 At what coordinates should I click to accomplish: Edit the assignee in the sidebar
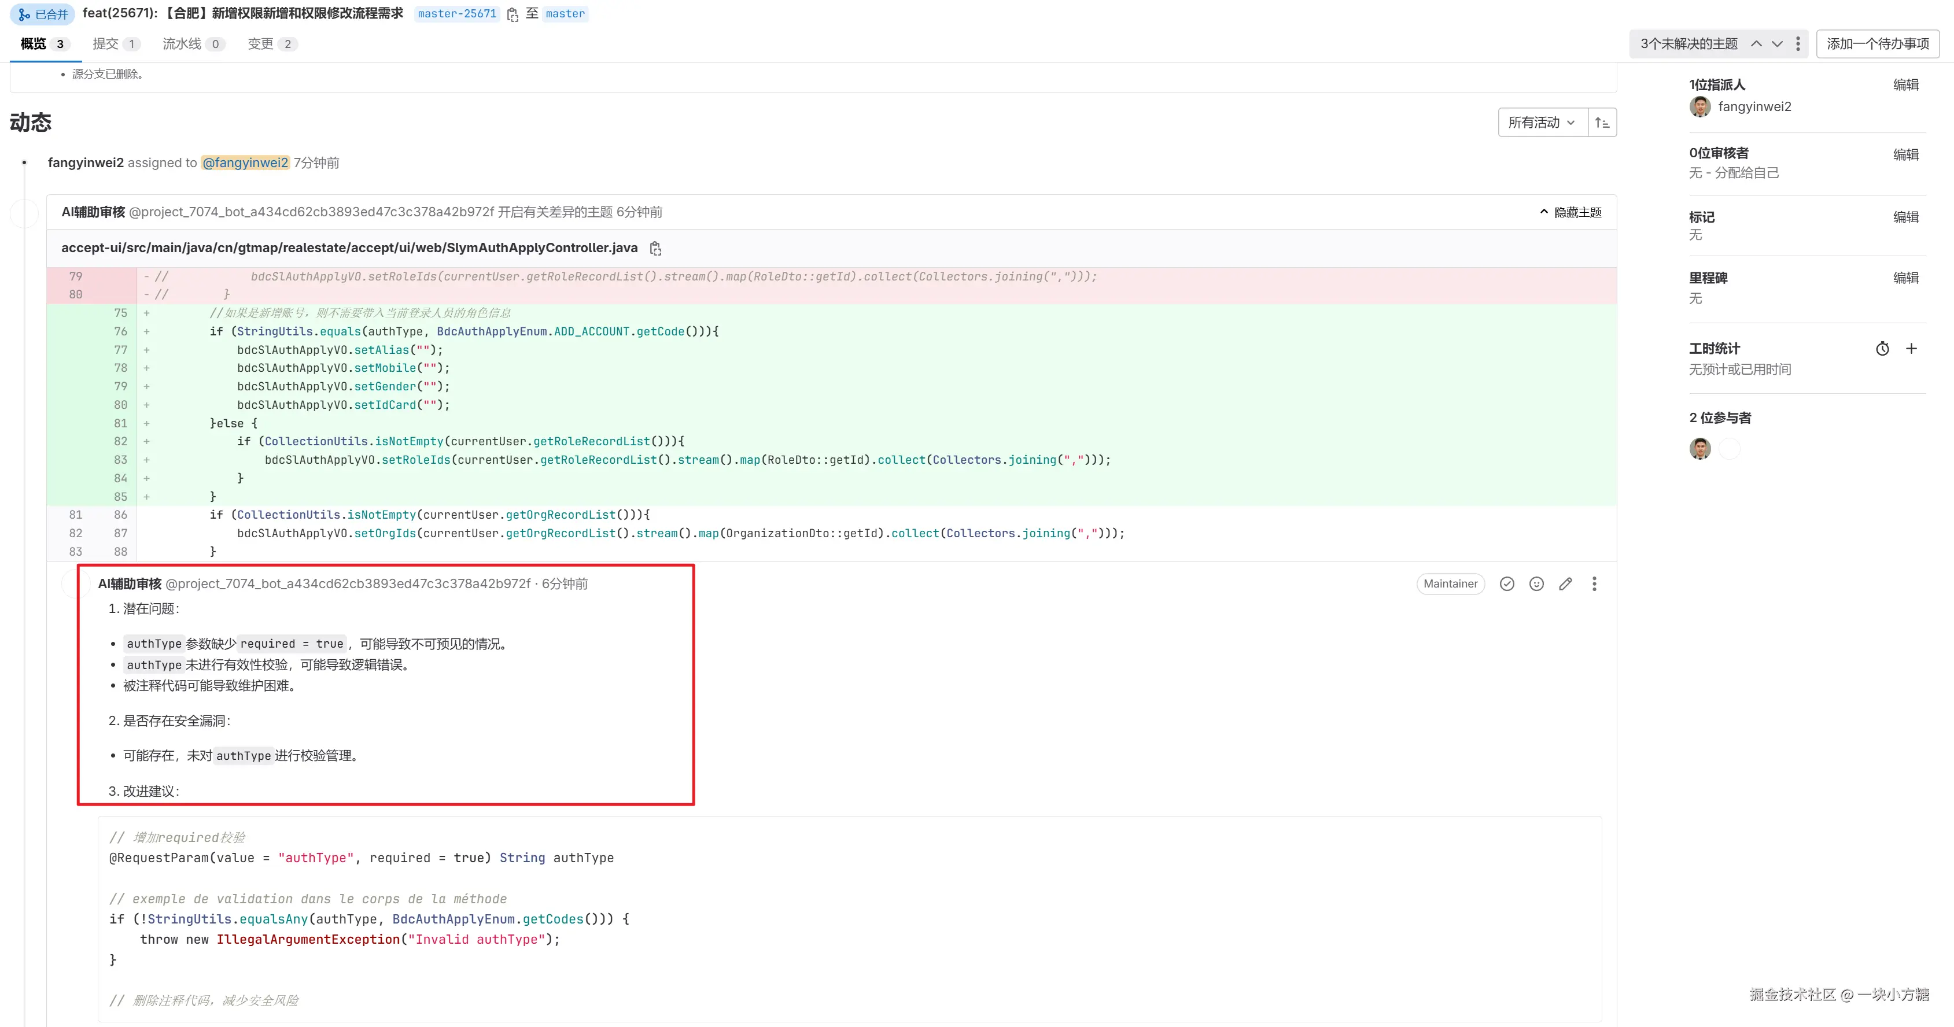point(1905,85)
